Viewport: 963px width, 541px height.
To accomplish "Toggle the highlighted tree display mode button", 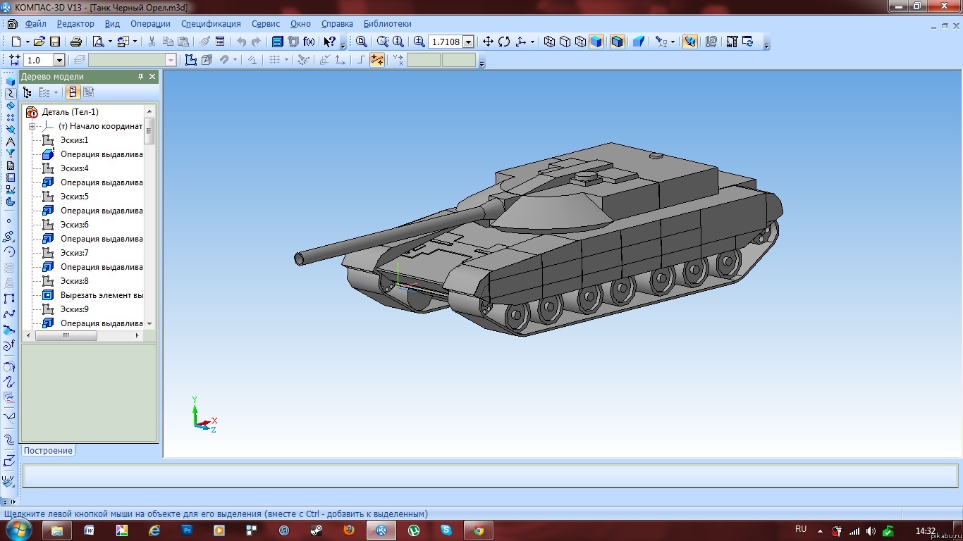I will tap(73, 92).
